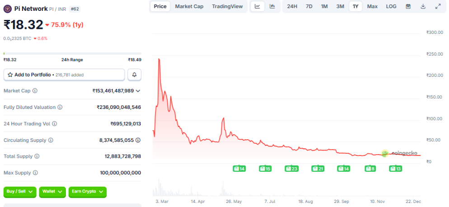Click the chart price spike near 3. Mar

tap(159, 60)
